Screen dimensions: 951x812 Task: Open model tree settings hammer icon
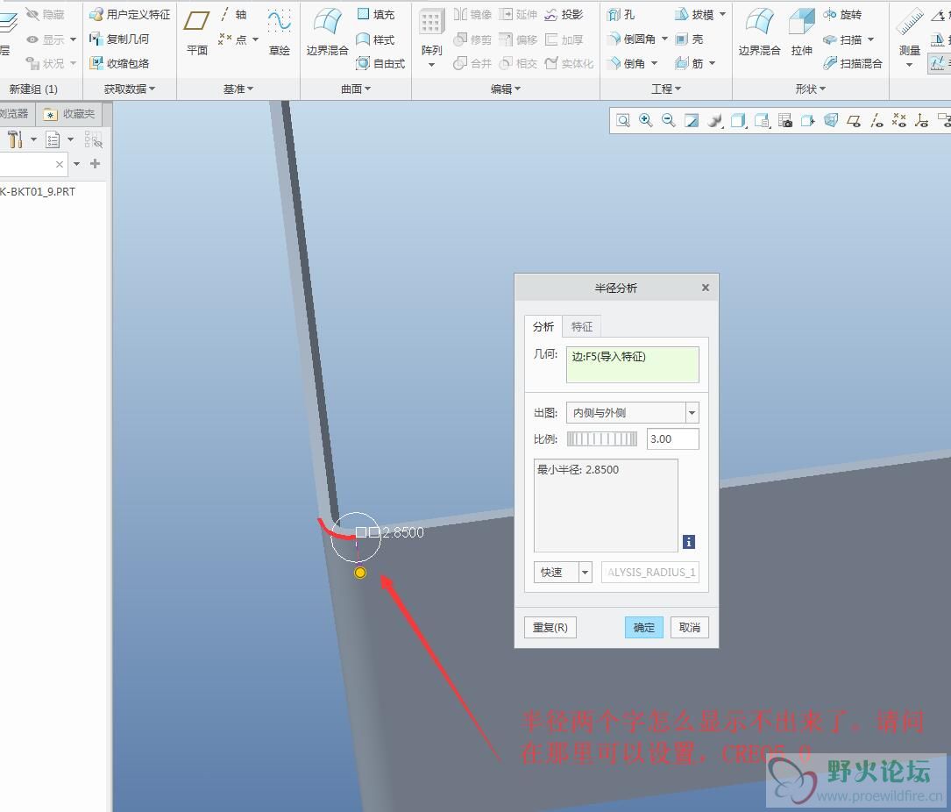point(15,139)
